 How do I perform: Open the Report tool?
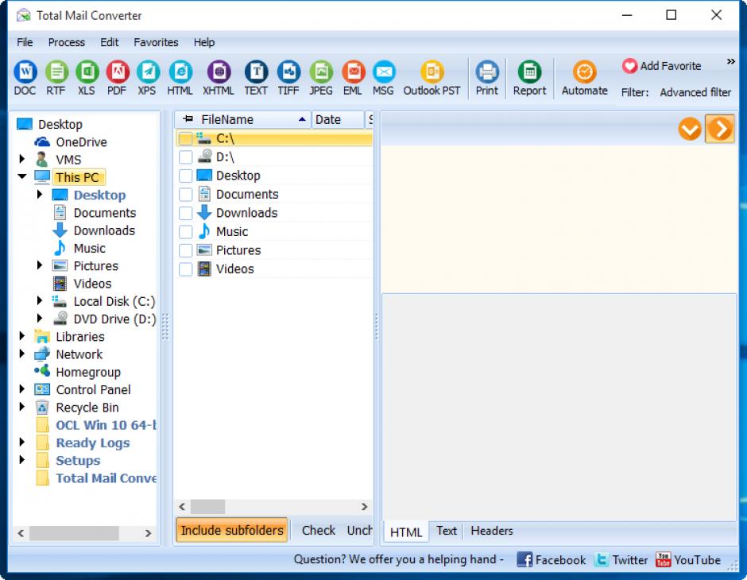(x=530, y=78)
